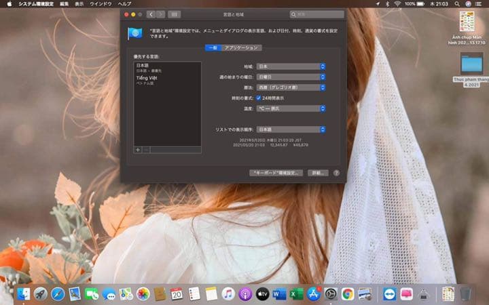Viewport: 489px width, 305px height.
Task: Click the 21:03 clock in menu bar
Action: [x=439, y=4]
